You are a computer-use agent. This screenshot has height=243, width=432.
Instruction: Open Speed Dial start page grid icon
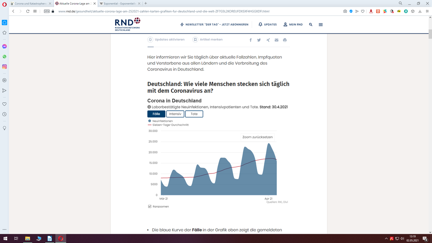coord(35,11)
